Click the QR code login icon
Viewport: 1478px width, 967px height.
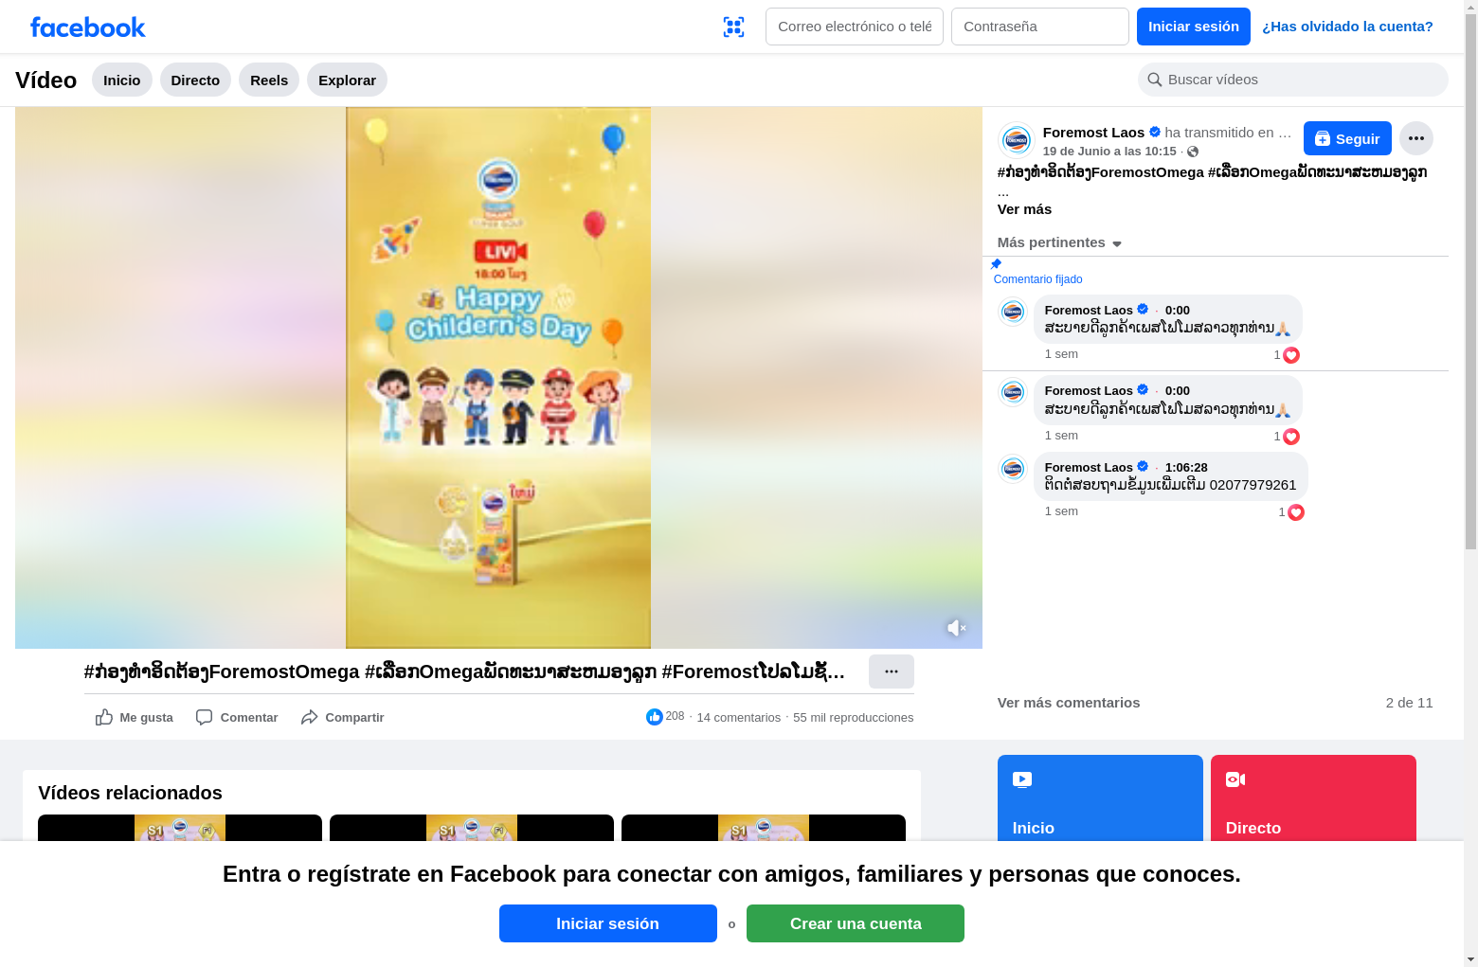click(733, 27)
